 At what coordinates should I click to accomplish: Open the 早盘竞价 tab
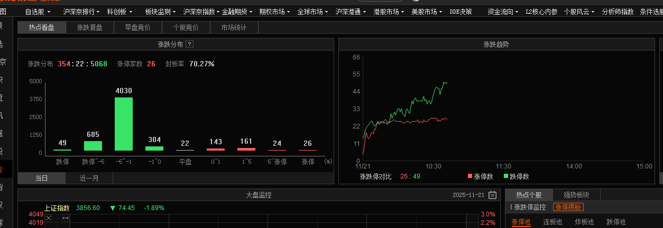138,27
